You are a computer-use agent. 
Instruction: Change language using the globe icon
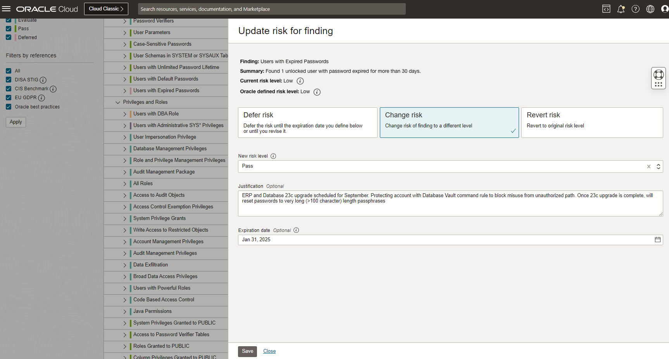(650, 9)
